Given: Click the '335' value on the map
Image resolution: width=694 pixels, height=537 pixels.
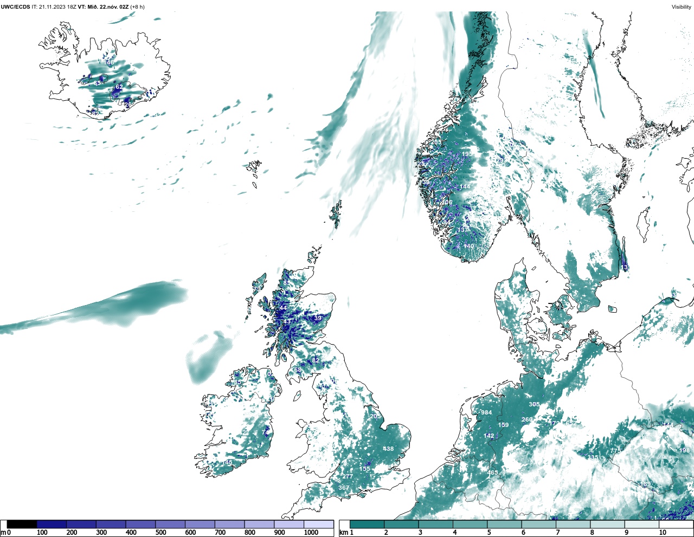Looking at the screenshot, I should 593,457.
